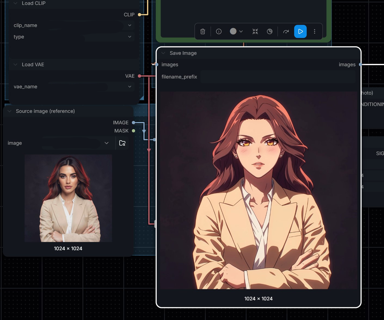384x320 pixels.
Task: Click Save Image images output connector
Action: (x=361, y=65)
